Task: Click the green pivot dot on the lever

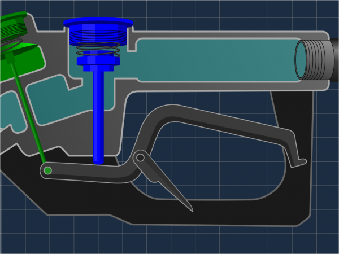Action: (48, 170)
